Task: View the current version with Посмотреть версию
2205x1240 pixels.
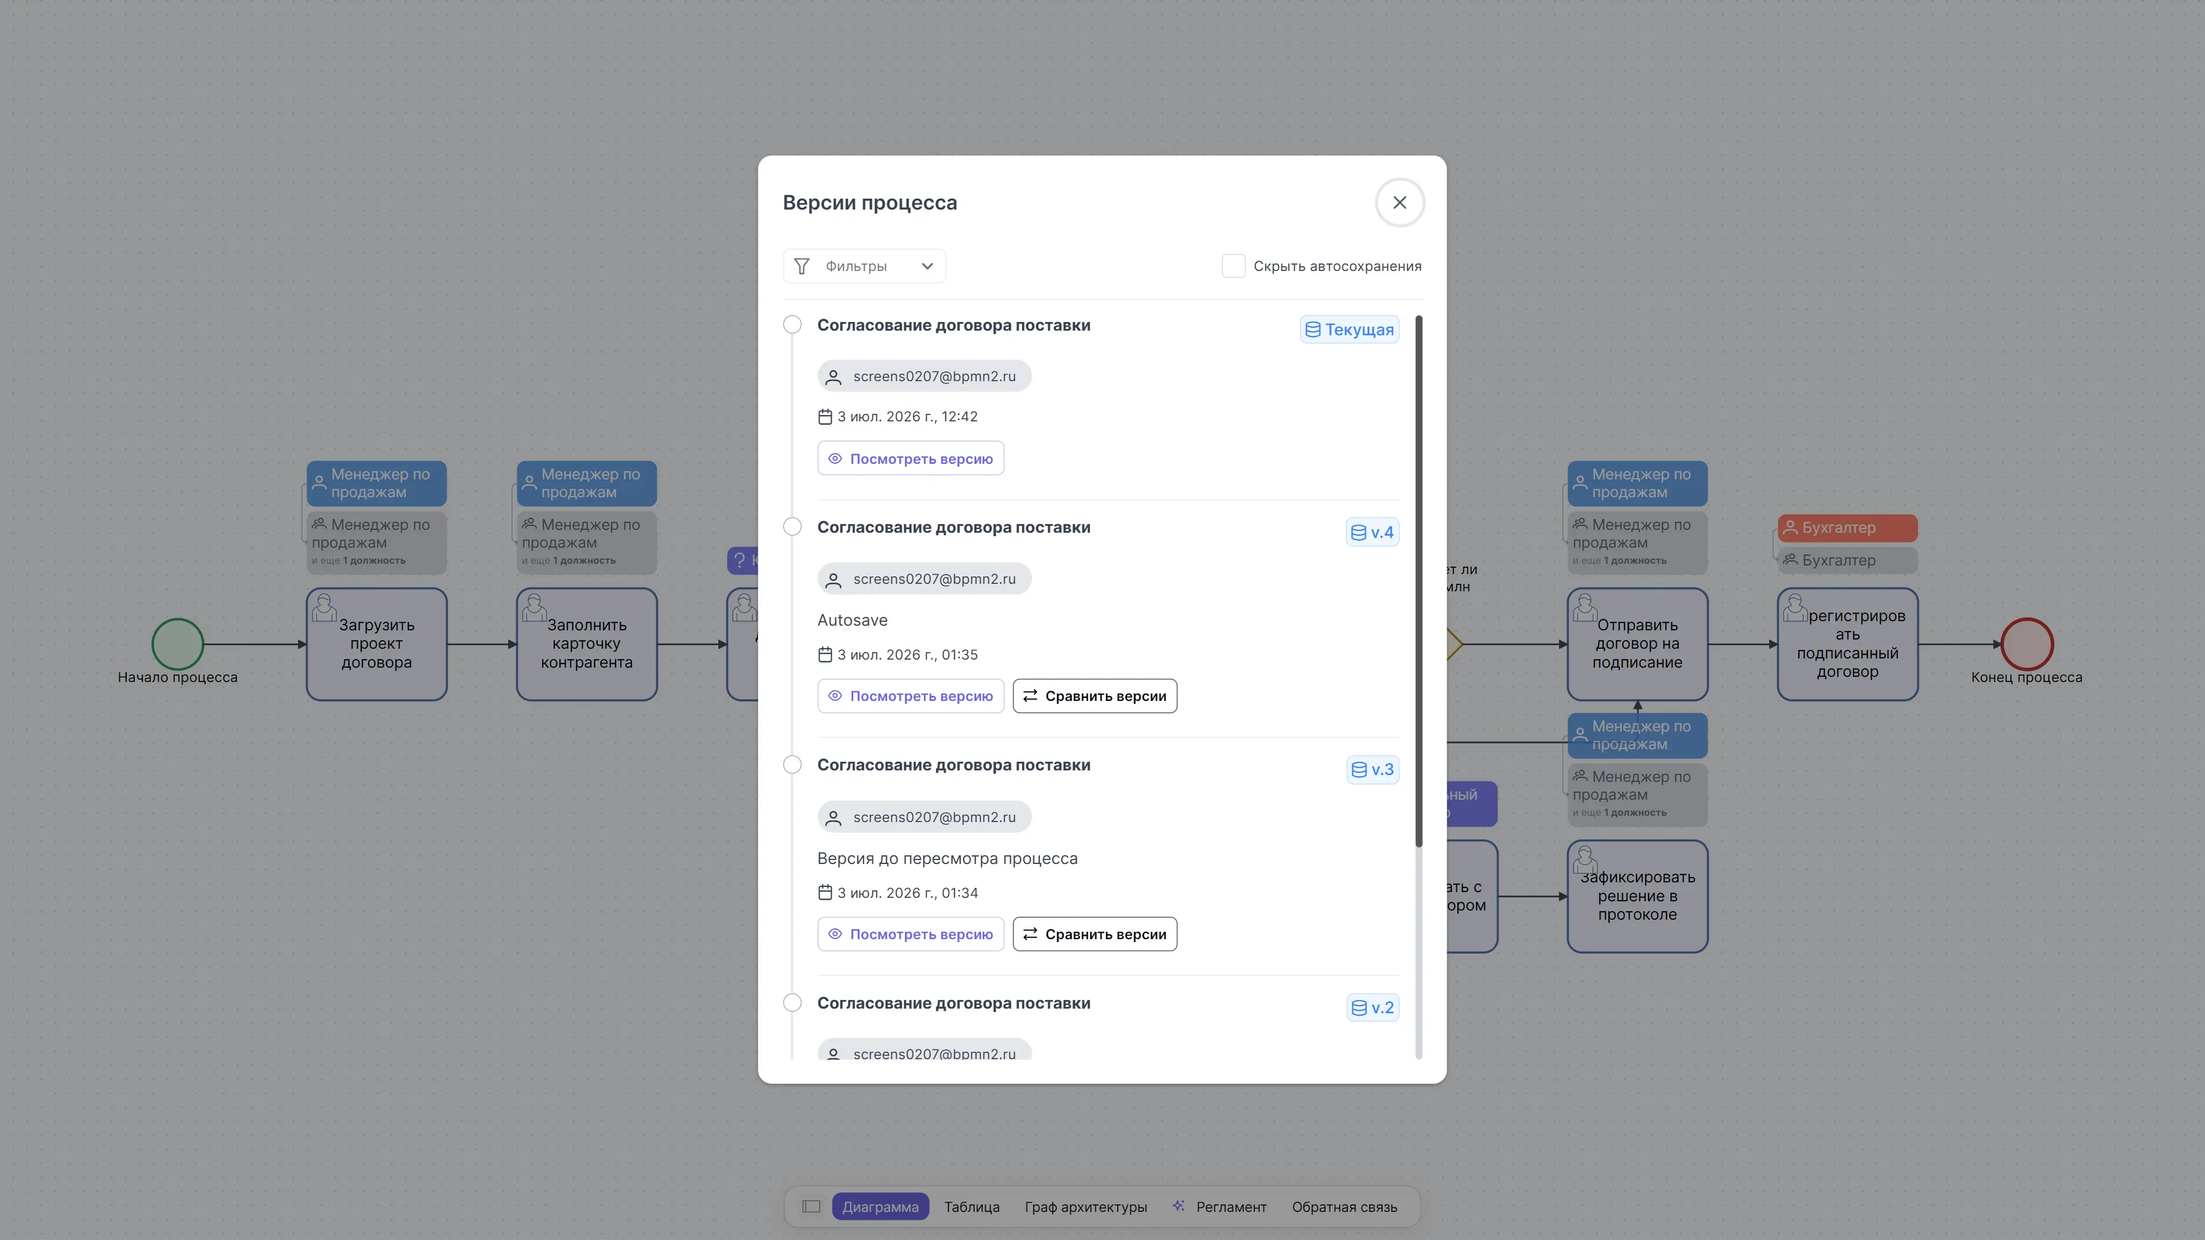Action: (x=911, y=459)
